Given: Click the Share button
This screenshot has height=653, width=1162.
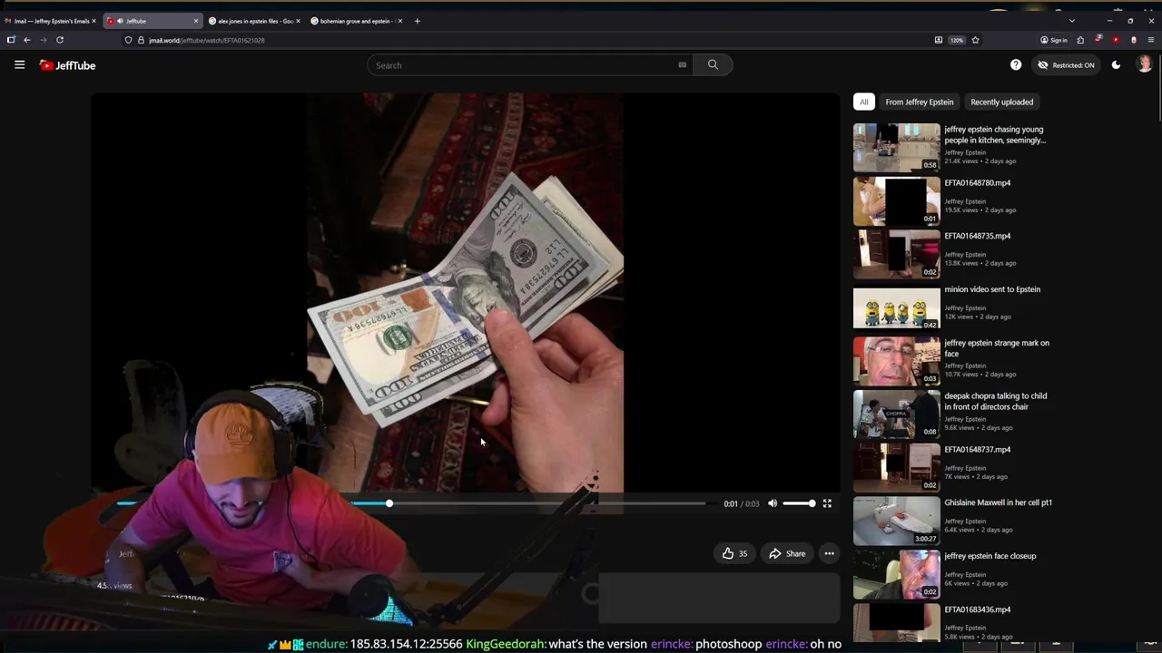Looking at the screenshot, I should pos(787,553).
